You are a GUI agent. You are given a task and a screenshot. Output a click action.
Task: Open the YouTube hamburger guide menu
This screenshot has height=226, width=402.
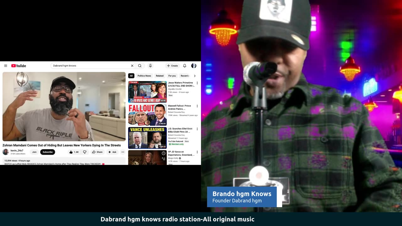coord(5,66)
